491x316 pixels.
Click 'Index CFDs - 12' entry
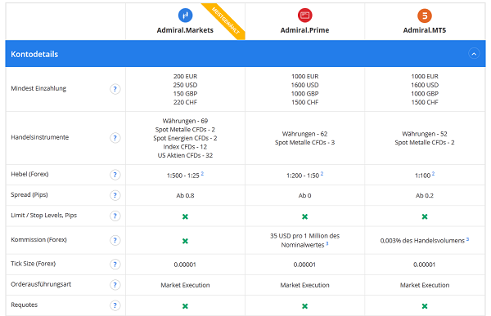click(185, 147)
